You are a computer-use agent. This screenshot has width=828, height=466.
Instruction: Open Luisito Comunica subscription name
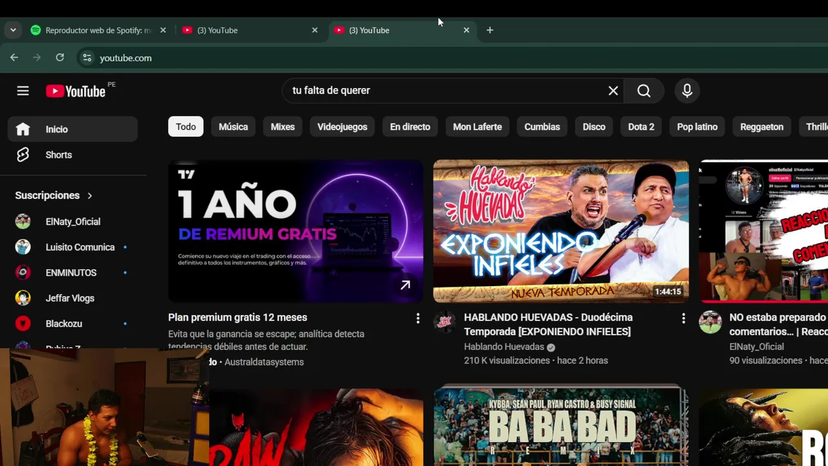80,247
